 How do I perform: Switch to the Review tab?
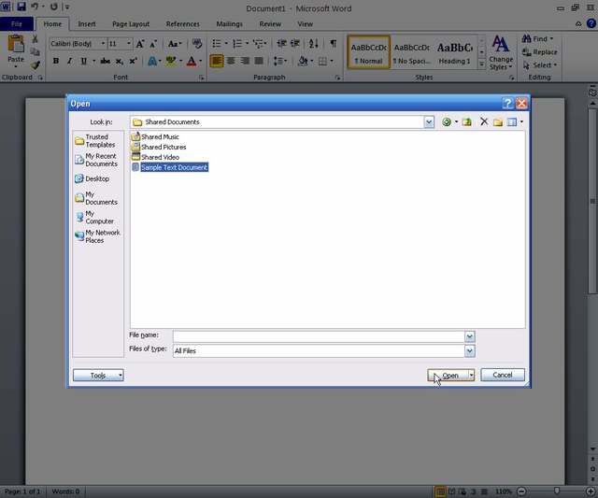(x=270, y=23)
